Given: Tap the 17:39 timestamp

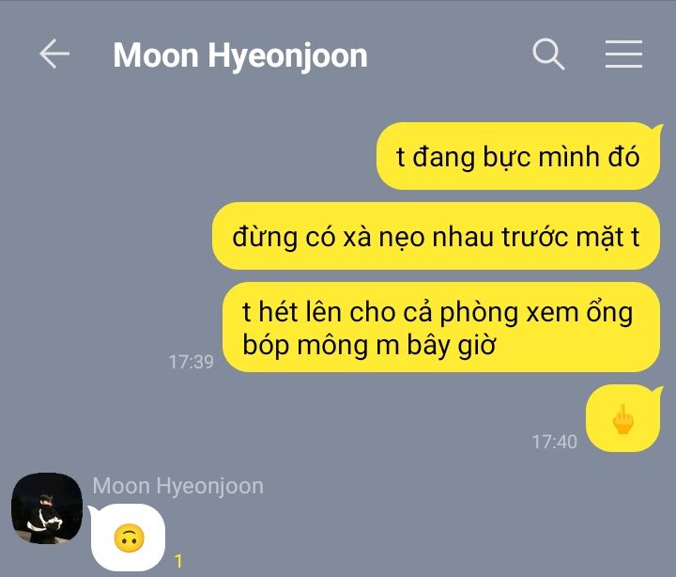Looking at the screenshot, I should point(191,362).
